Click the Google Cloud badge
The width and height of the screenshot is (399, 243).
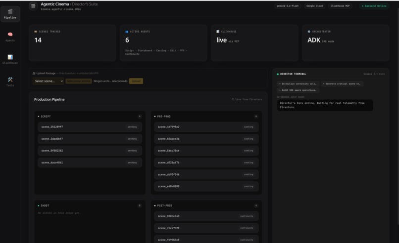[x=314, y=6]
